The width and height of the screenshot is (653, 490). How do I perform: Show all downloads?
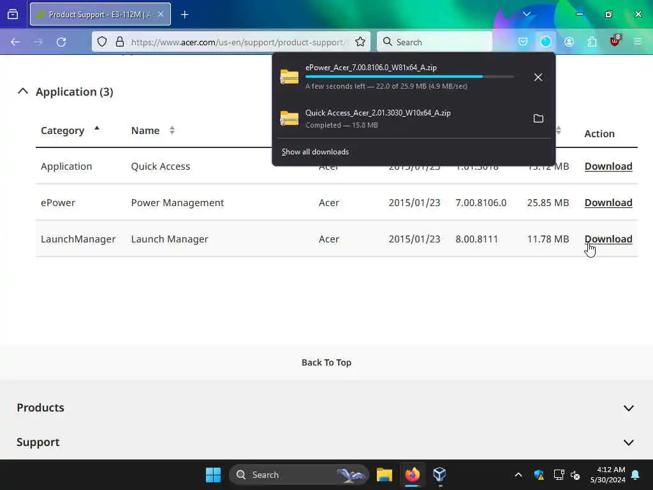coord(315,152)
